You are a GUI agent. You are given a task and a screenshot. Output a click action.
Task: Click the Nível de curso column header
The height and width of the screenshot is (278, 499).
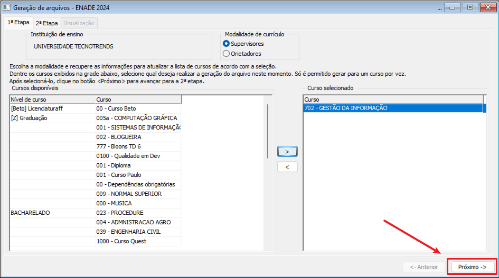click(x=53, y=100)
